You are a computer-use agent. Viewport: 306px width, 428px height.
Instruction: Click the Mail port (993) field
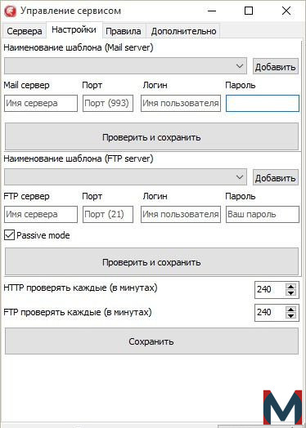tap(108, 103)
